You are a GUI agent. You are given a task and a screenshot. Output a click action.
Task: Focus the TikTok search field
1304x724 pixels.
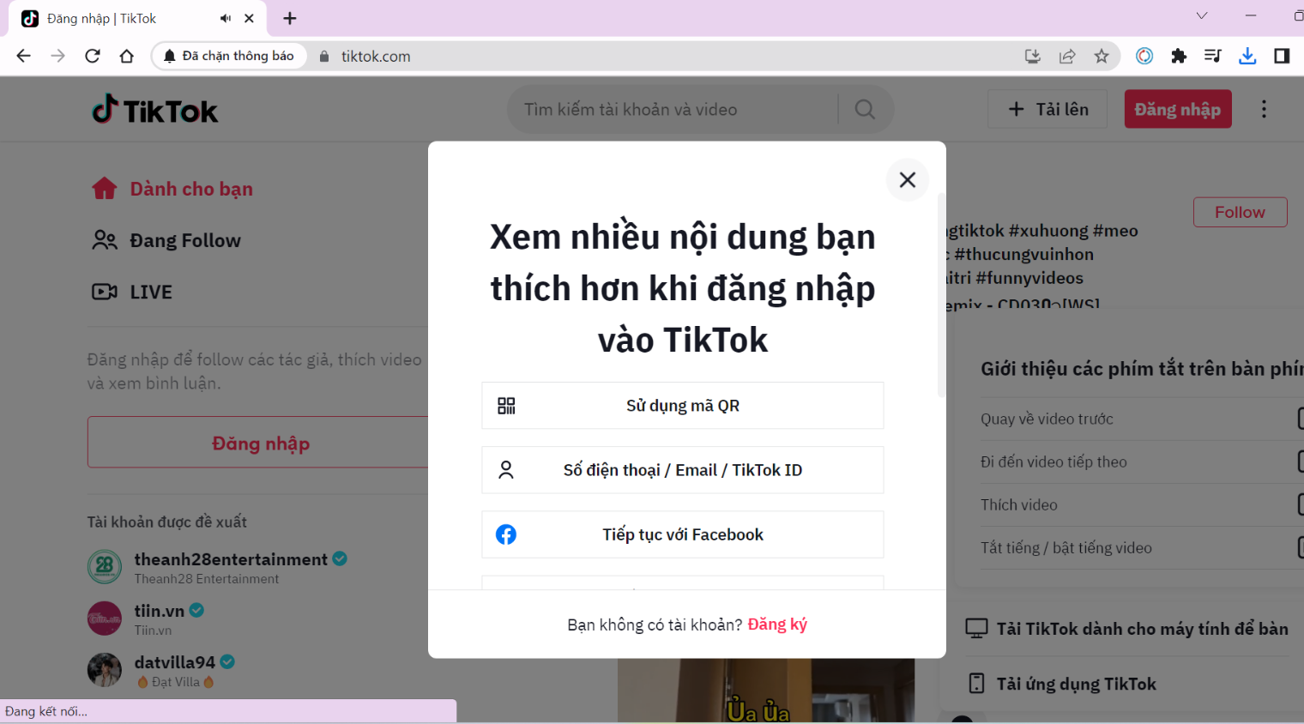point(678,110)
